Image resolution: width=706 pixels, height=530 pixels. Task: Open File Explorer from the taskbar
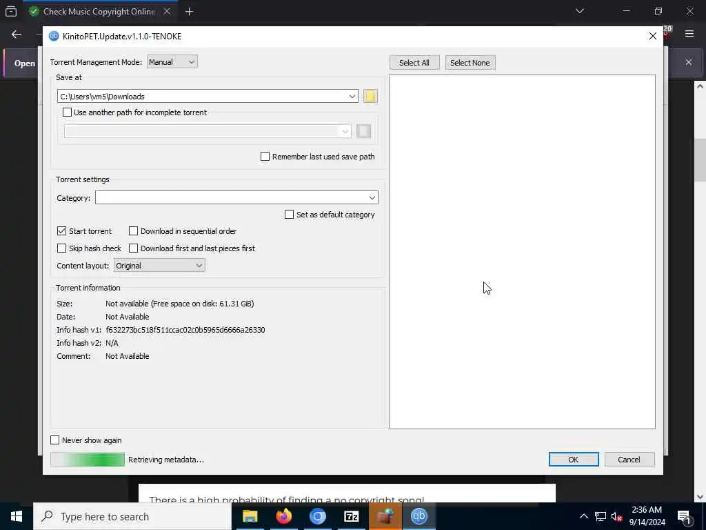pyautogui.click(x=250, y=516)
